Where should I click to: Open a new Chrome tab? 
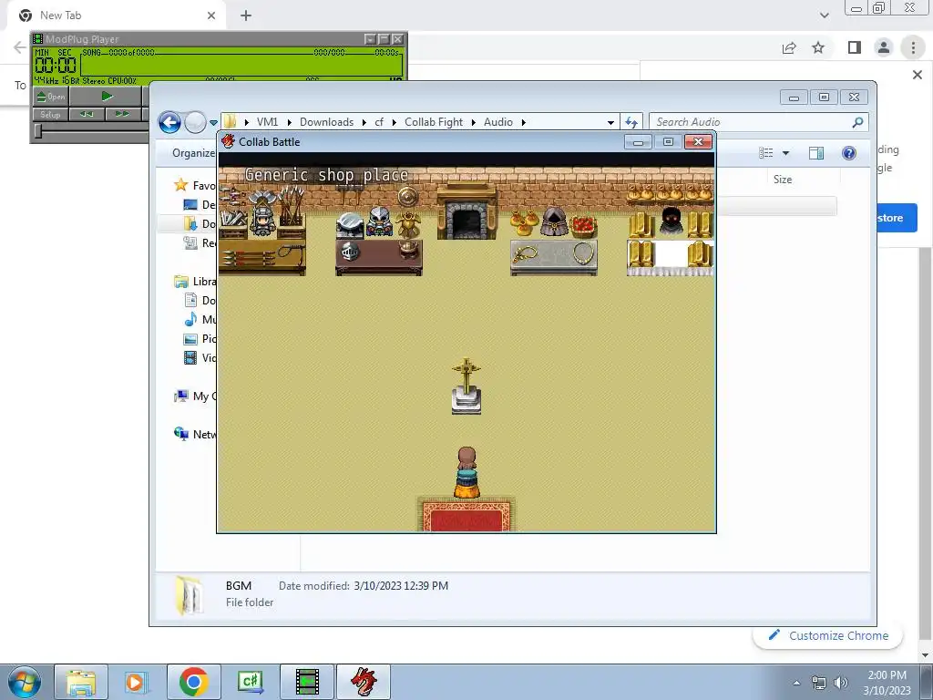[x=246, y=15]
